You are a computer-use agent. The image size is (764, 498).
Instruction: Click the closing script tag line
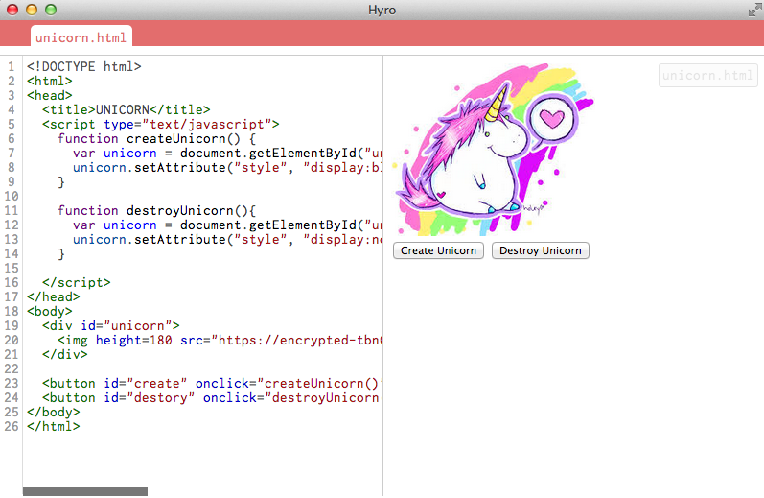77,283
